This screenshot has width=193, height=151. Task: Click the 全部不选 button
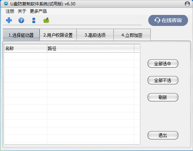pos(163,80)
